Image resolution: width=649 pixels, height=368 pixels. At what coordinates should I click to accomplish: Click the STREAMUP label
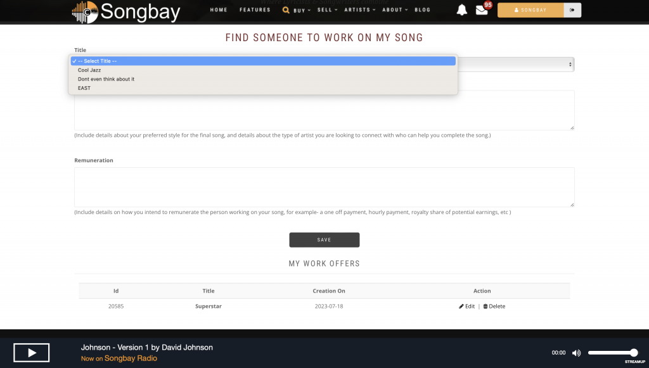tap(635, 362)
